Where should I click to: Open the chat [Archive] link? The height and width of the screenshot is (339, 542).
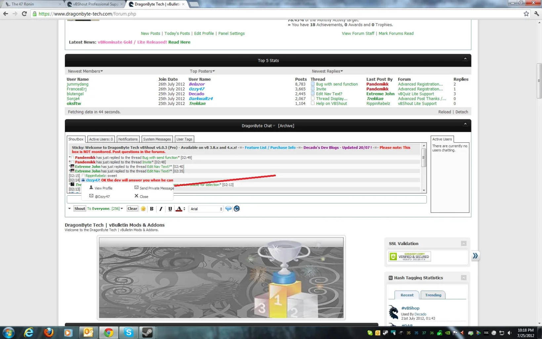click(286, 126)
